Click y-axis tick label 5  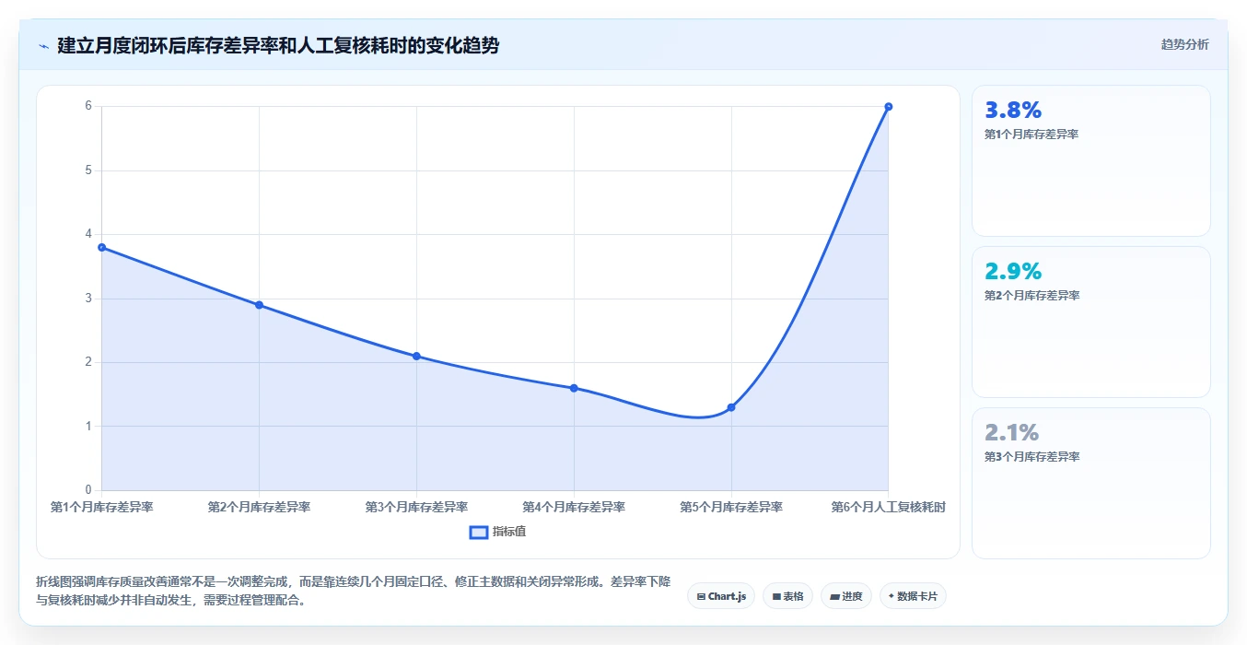88,170
